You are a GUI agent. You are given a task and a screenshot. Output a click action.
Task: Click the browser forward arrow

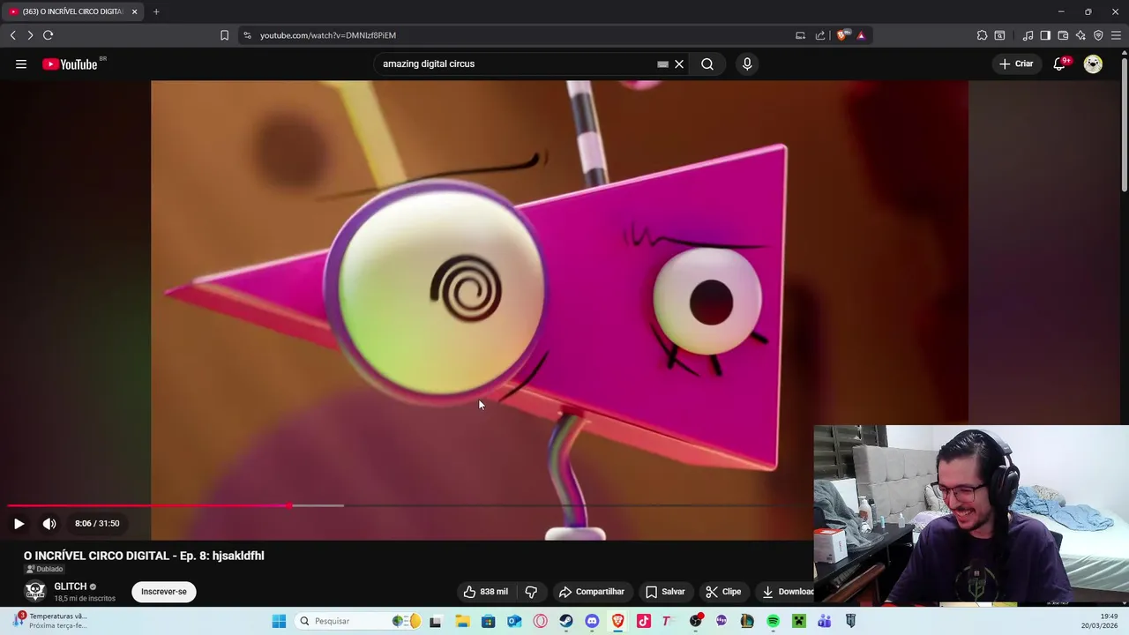[x=30, y=35]
